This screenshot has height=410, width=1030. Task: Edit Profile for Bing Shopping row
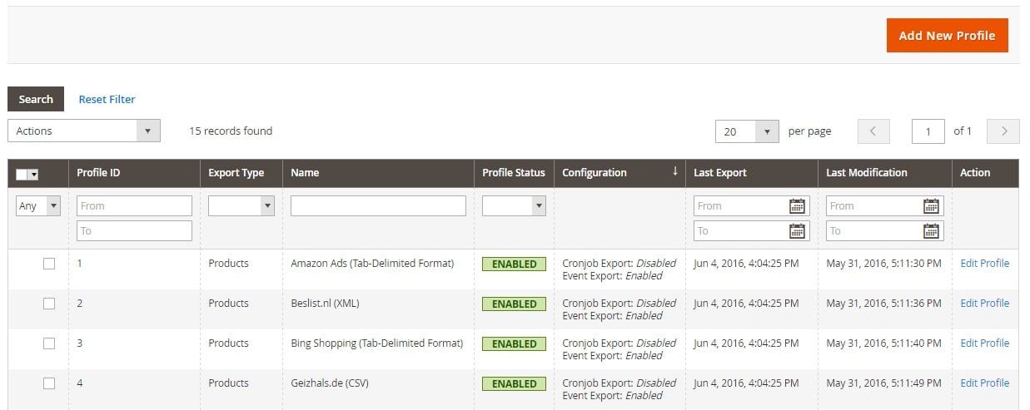(984, 343)
